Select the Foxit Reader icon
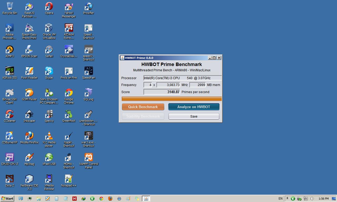The height and width of the screenshot is (202, 337). point(29,73)
